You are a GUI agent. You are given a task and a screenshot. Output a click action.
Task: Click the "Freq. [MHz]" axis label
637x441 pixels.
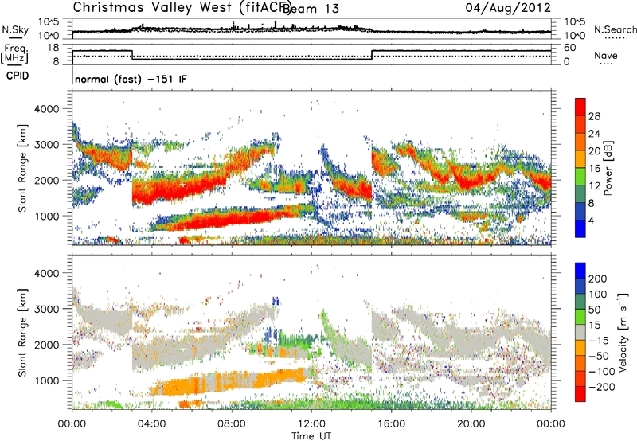[x=15, y=54]
